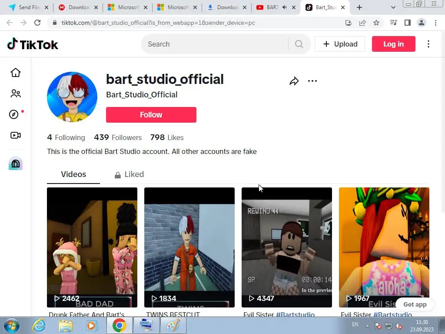This screenshot has width=445, height=334.
Task: Open the 4 Following count link
Action: pos(66,137)
